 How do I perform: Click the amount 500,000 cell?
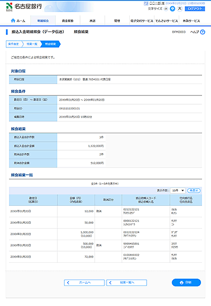[88, 244]
